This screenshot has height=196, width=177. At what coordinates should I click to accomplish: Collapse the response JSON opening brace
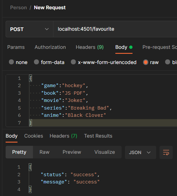coord(30,167)
